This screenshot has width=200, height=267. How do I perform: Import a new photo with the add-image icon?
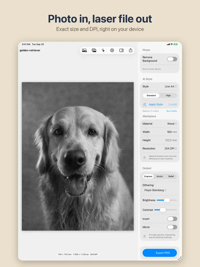[84, 50]
